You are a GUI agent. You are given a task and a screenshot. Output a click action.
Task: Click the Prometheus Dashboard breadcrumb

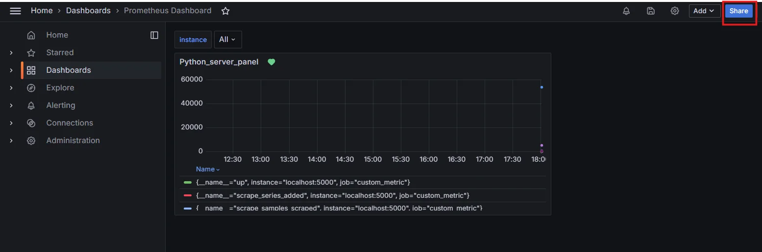168,11
